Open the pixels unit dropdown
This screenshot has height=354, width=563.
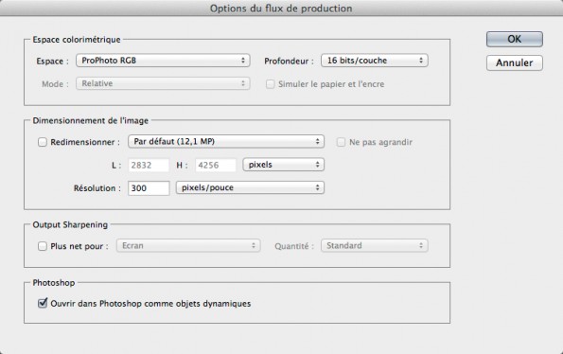[283, 165]
